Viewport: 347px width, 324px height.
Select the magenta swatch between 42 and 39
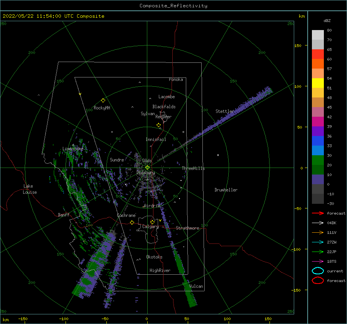pyautogui.click(x=318, y=122)
